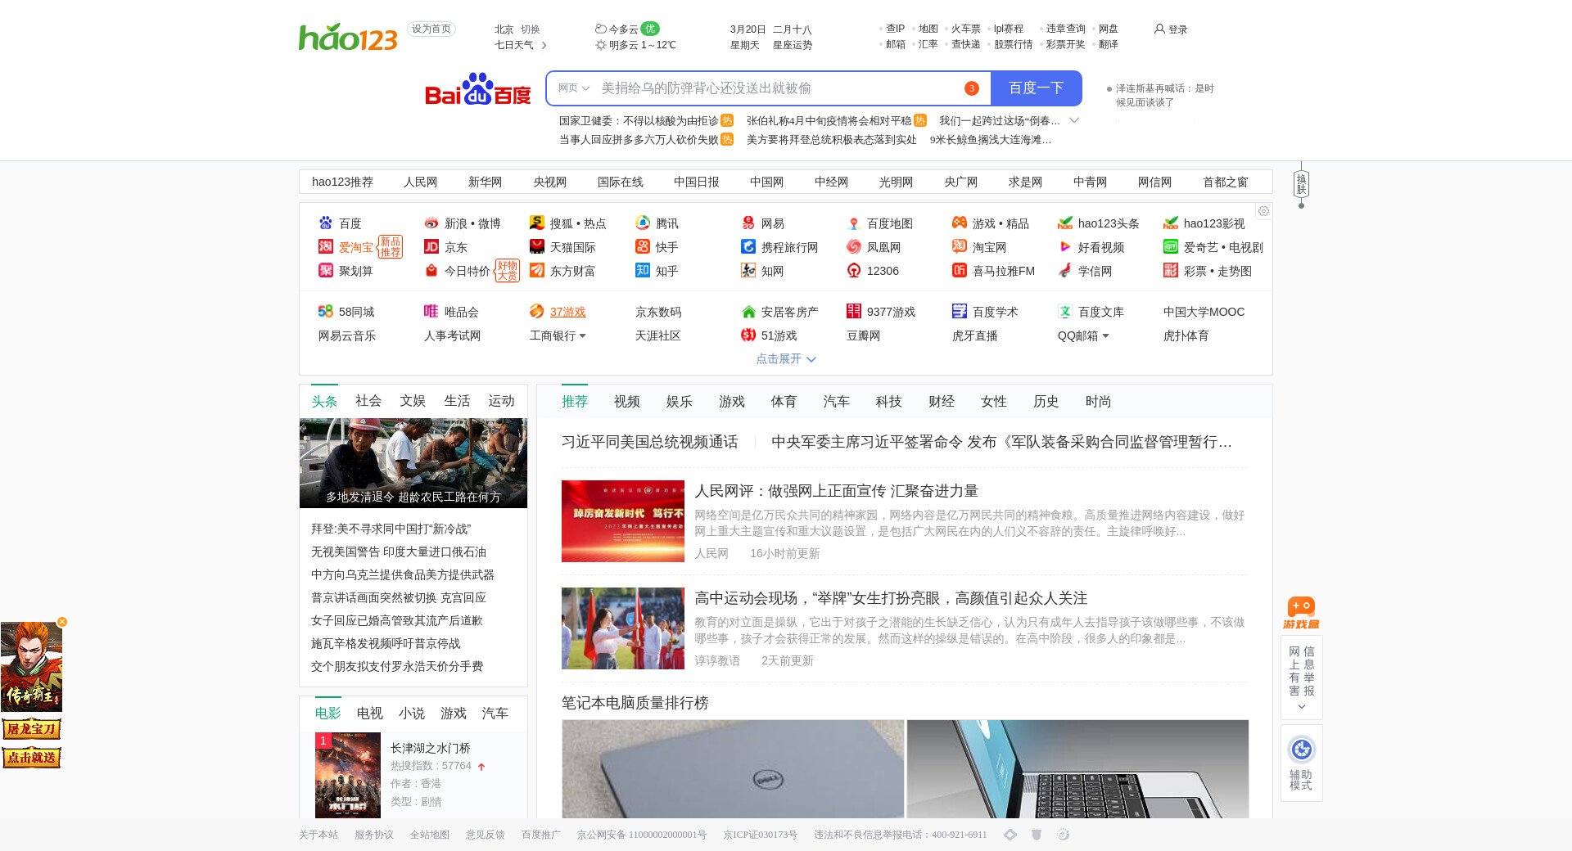Open the game box icon
Screen dimensions: 1572x851
click(1301, 613)
